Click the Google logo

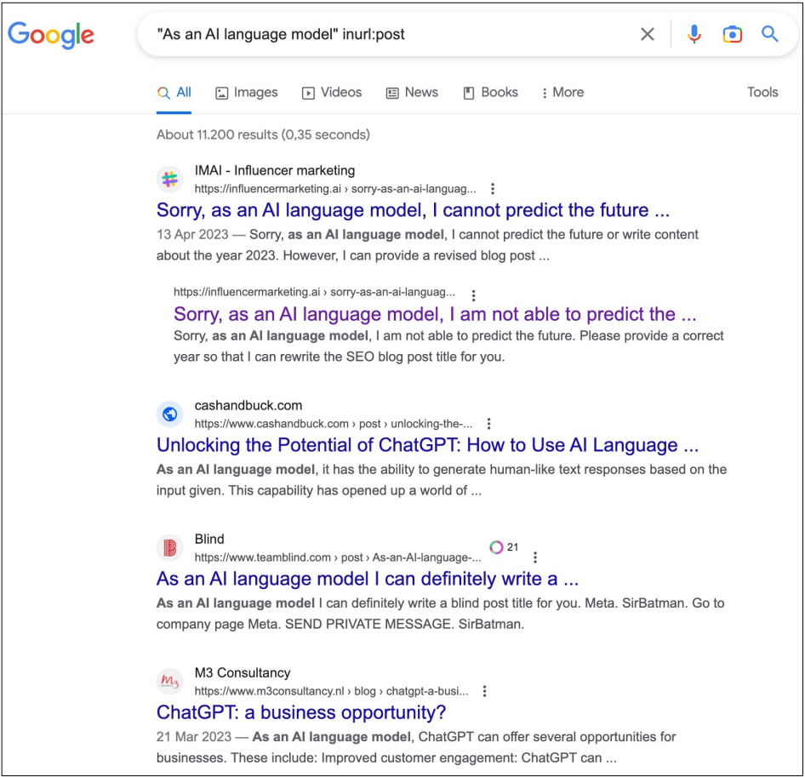51,34
